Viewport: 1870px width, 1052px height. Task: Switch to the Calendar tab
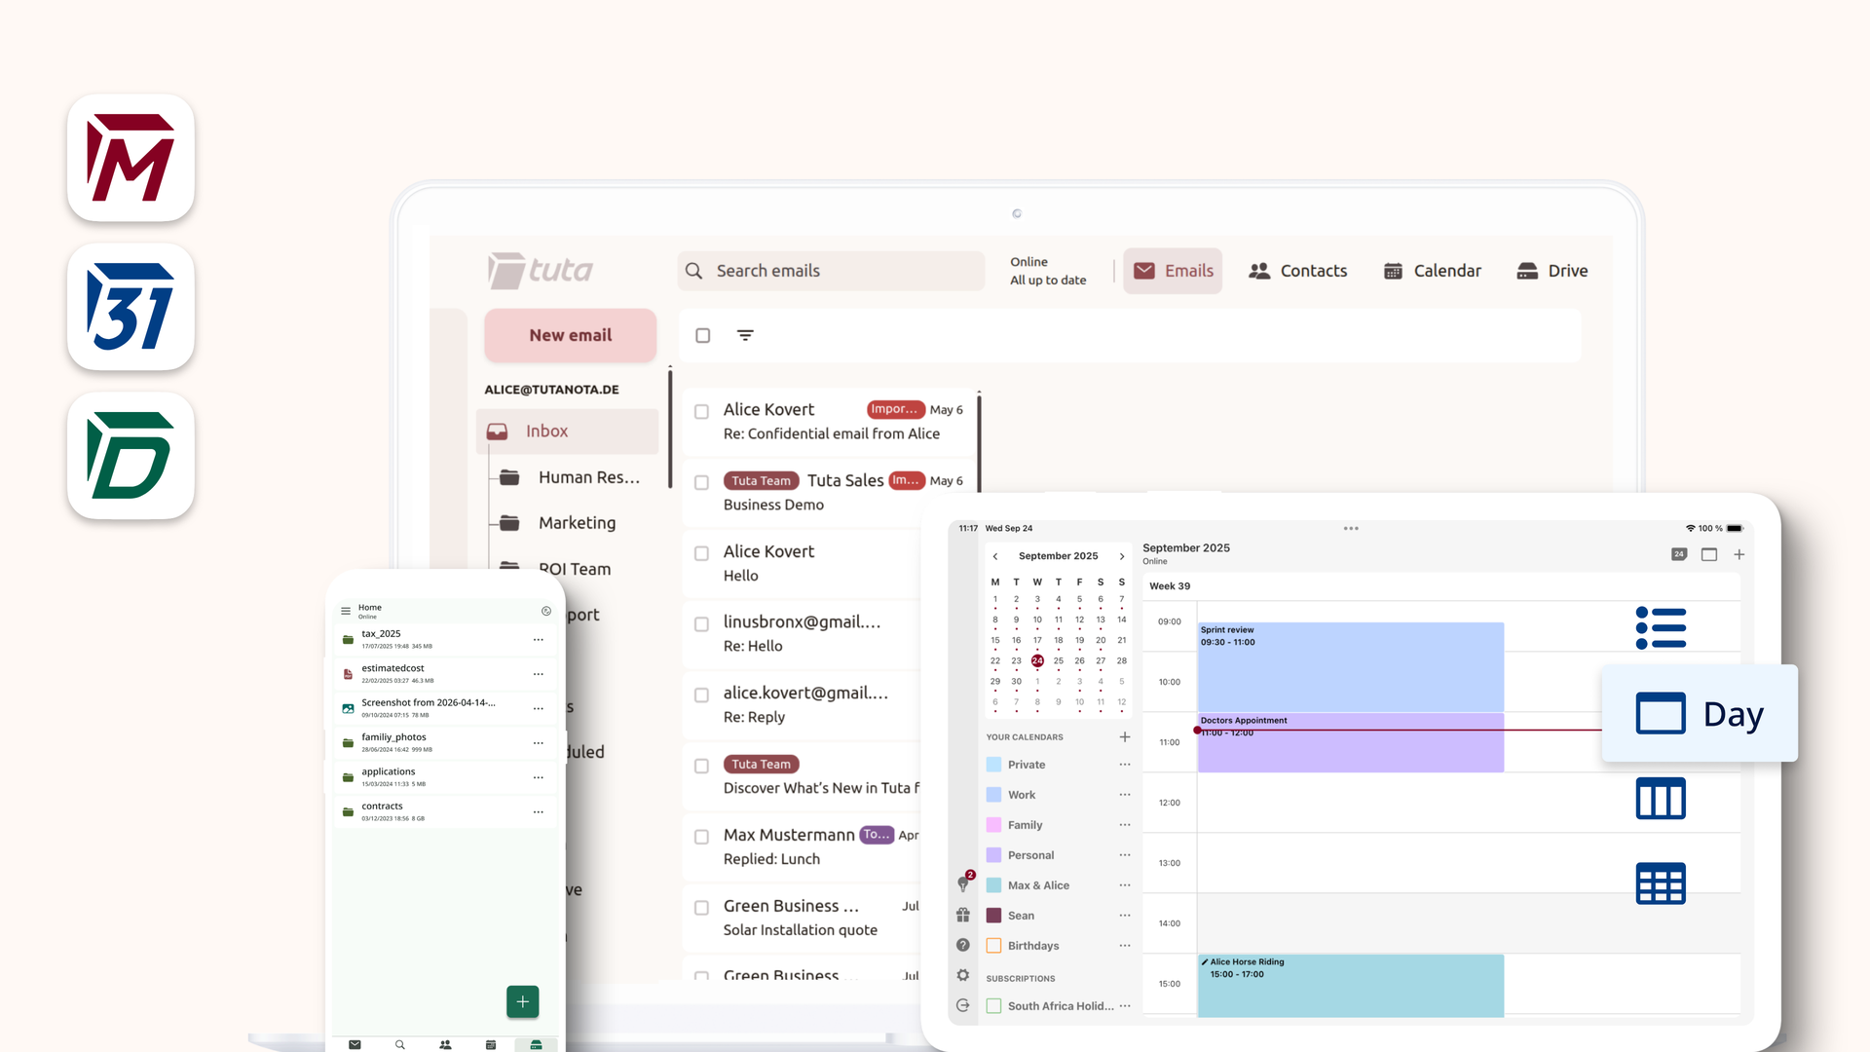[1433, 271]
